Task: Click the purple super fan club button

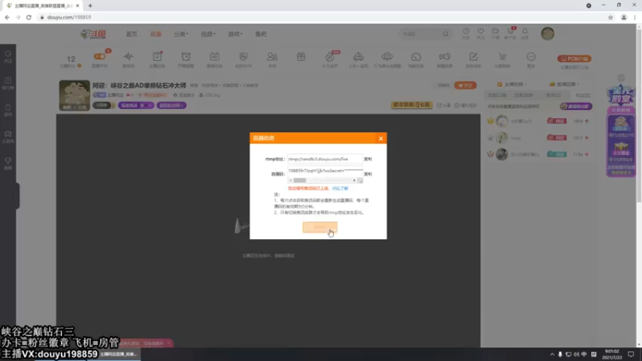Action: 576,107
